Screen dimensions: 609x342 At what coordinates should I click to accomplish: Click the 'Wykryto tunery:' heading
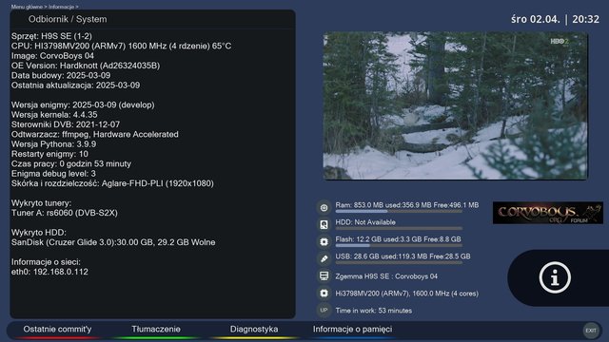(x=41, y=202)
